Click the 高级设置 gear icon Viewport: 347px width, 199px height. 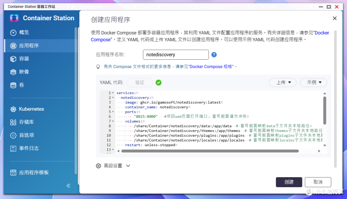tap(99, 166)
